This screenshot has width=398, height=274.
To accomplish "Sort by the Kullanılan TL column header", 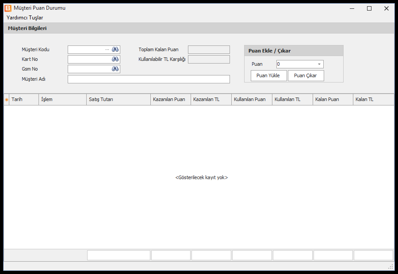I will (x=292, y=100).
